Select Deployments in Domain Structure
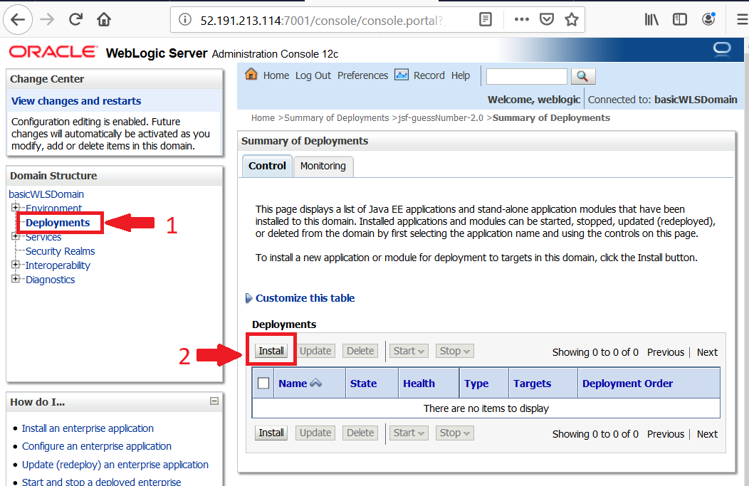 [58, 223]
